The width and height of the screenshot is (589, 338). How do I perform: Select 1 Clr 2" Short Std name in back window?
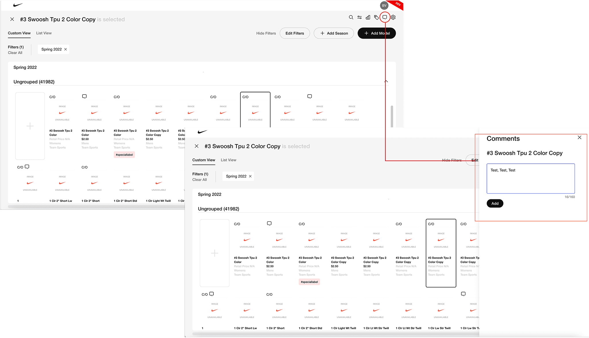click(125, 201)
